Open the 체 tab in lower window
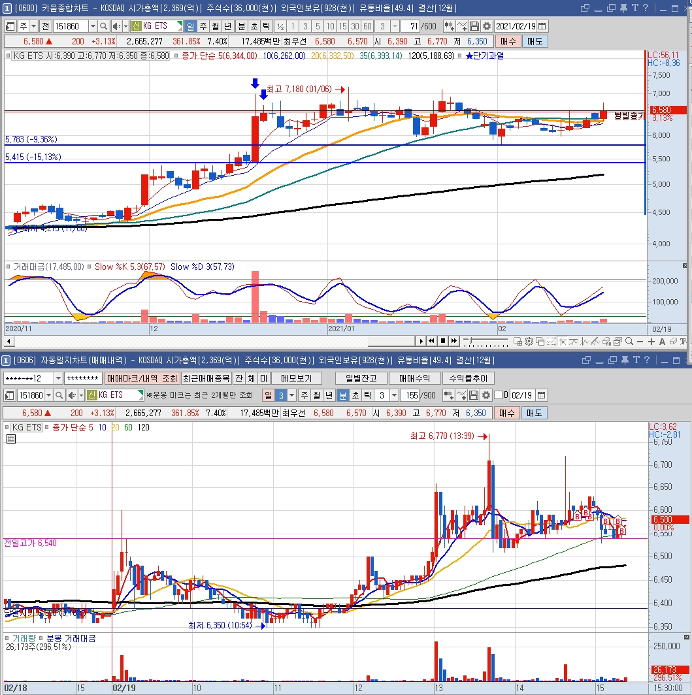692x695 pixels. pyautogui.click(x=252, y=378)
